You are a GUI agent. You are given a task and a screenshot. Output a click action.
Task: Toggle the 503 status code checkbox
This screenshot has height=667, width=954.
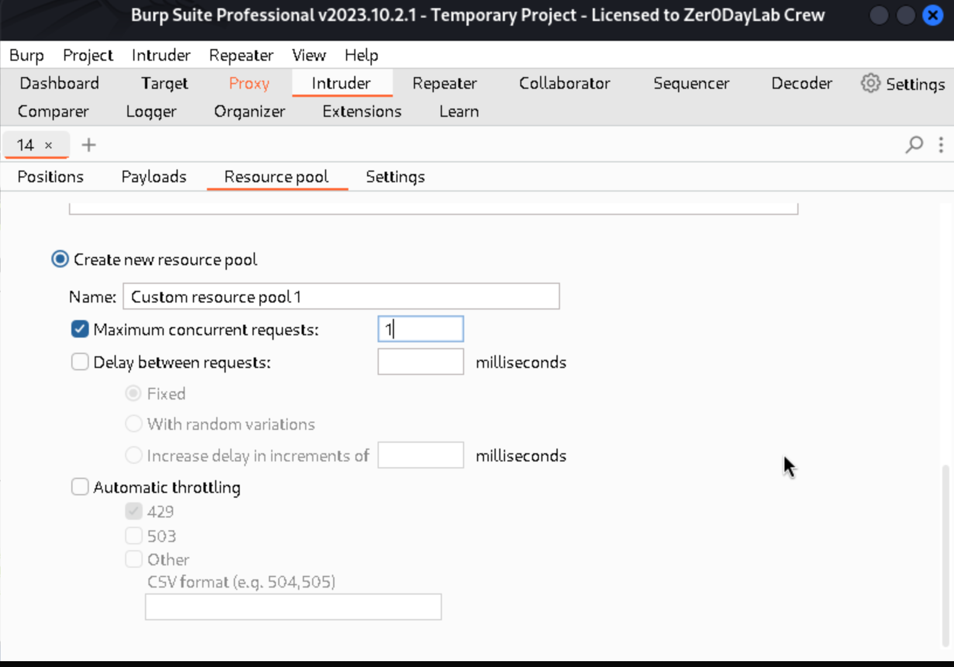pos(134,536)
